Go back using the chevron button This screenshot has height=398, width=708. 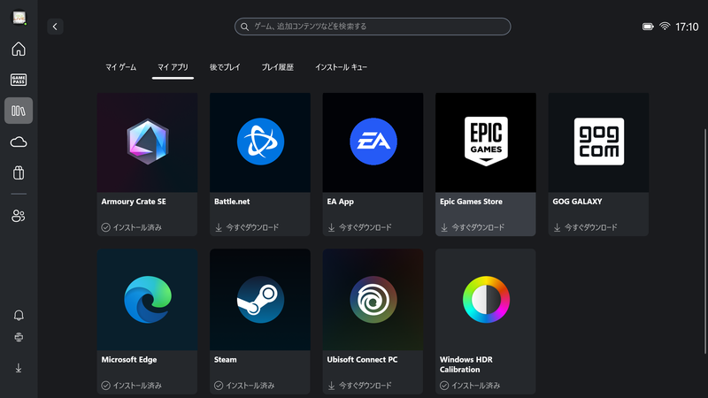point(55,27)
